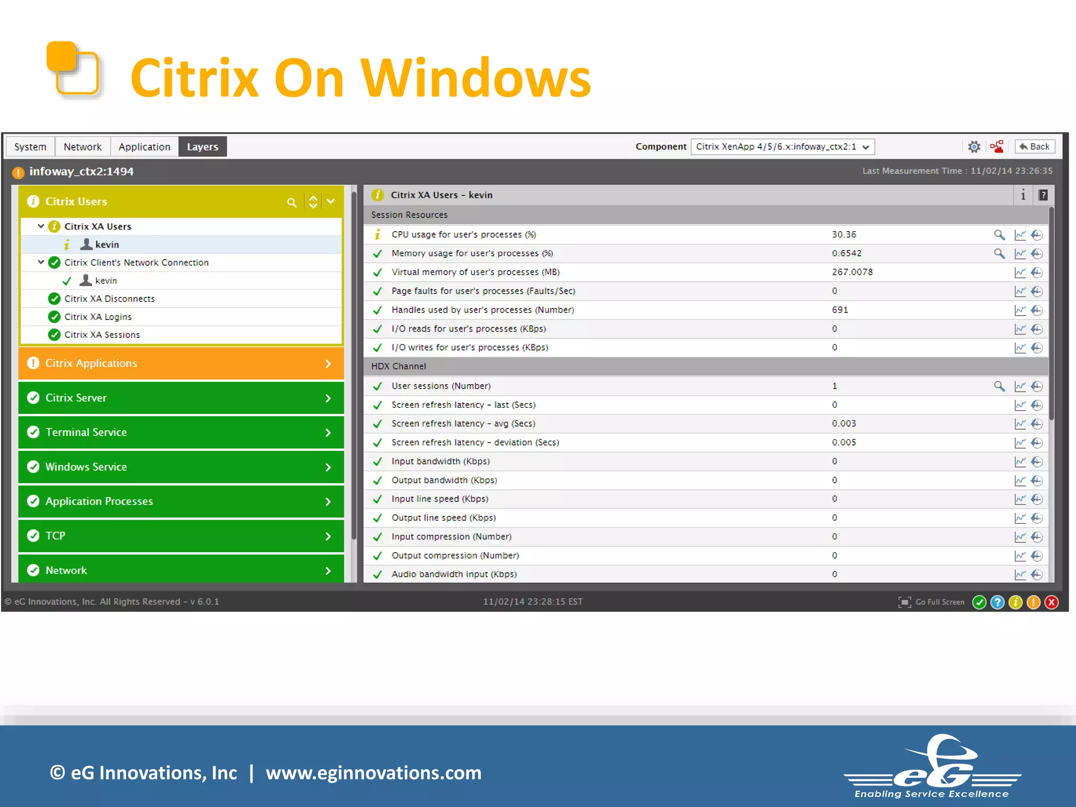
Task: Open graph icon for I/O reads row
Action: [x=1020, y=329]
